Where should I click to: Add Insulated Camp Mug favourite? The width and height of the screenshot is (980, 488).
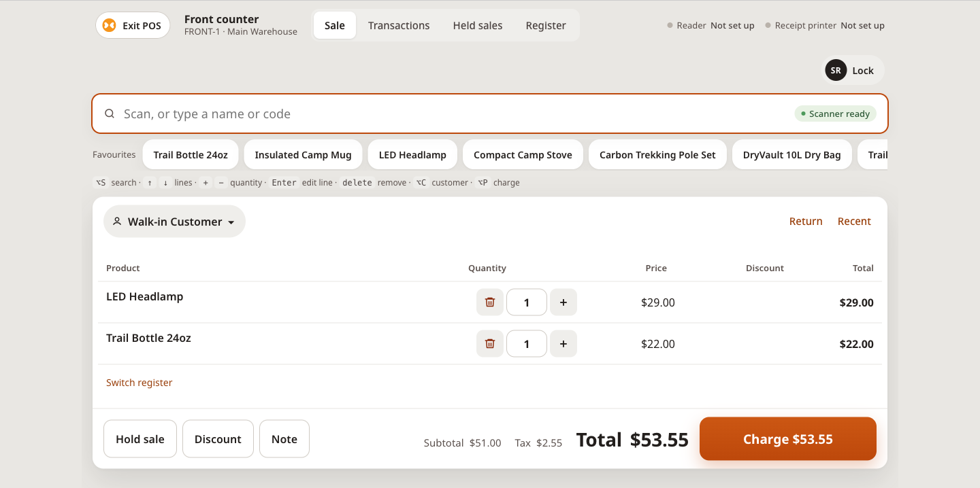[x=304, y=155]
